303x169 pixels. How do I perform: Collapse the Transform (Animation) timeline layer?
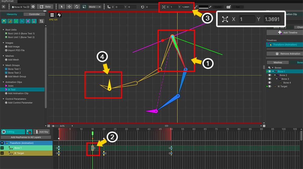(x=2, y=143)
